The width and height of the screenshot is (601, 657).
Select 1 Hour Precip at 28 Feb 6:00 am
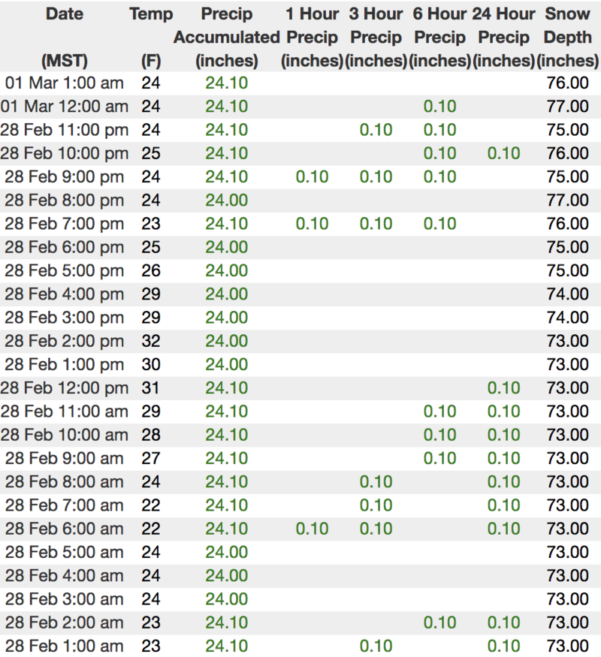point(312,529)
